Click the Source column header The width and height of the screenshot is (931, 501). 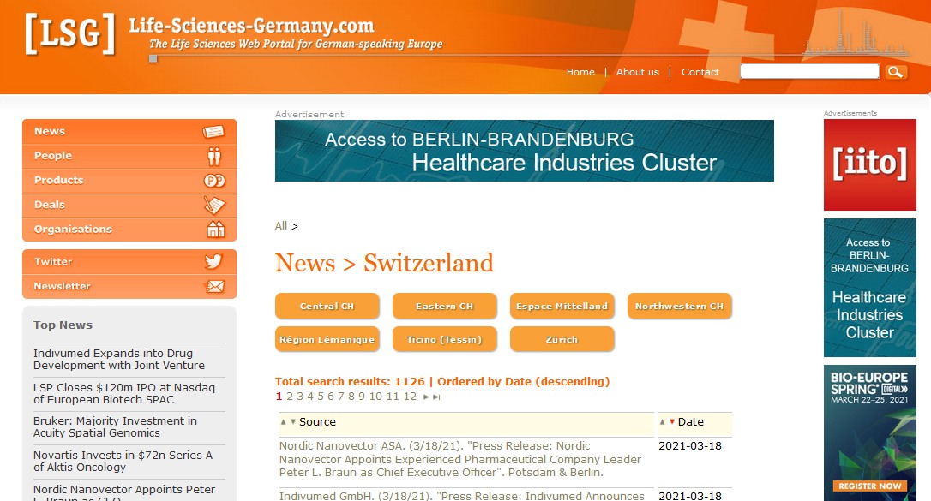[x=317, y=422]
